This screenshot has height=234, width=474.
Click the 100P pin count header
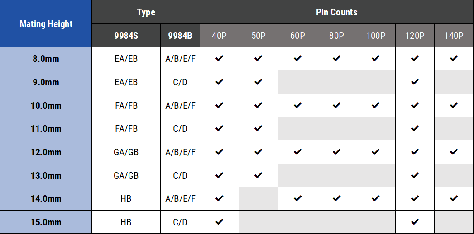click(375, 36)
